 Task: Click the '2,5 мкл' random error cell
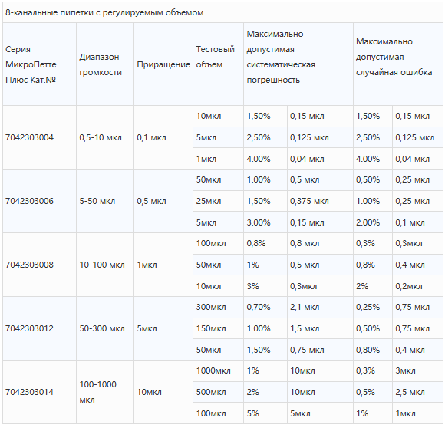point(417,392)
